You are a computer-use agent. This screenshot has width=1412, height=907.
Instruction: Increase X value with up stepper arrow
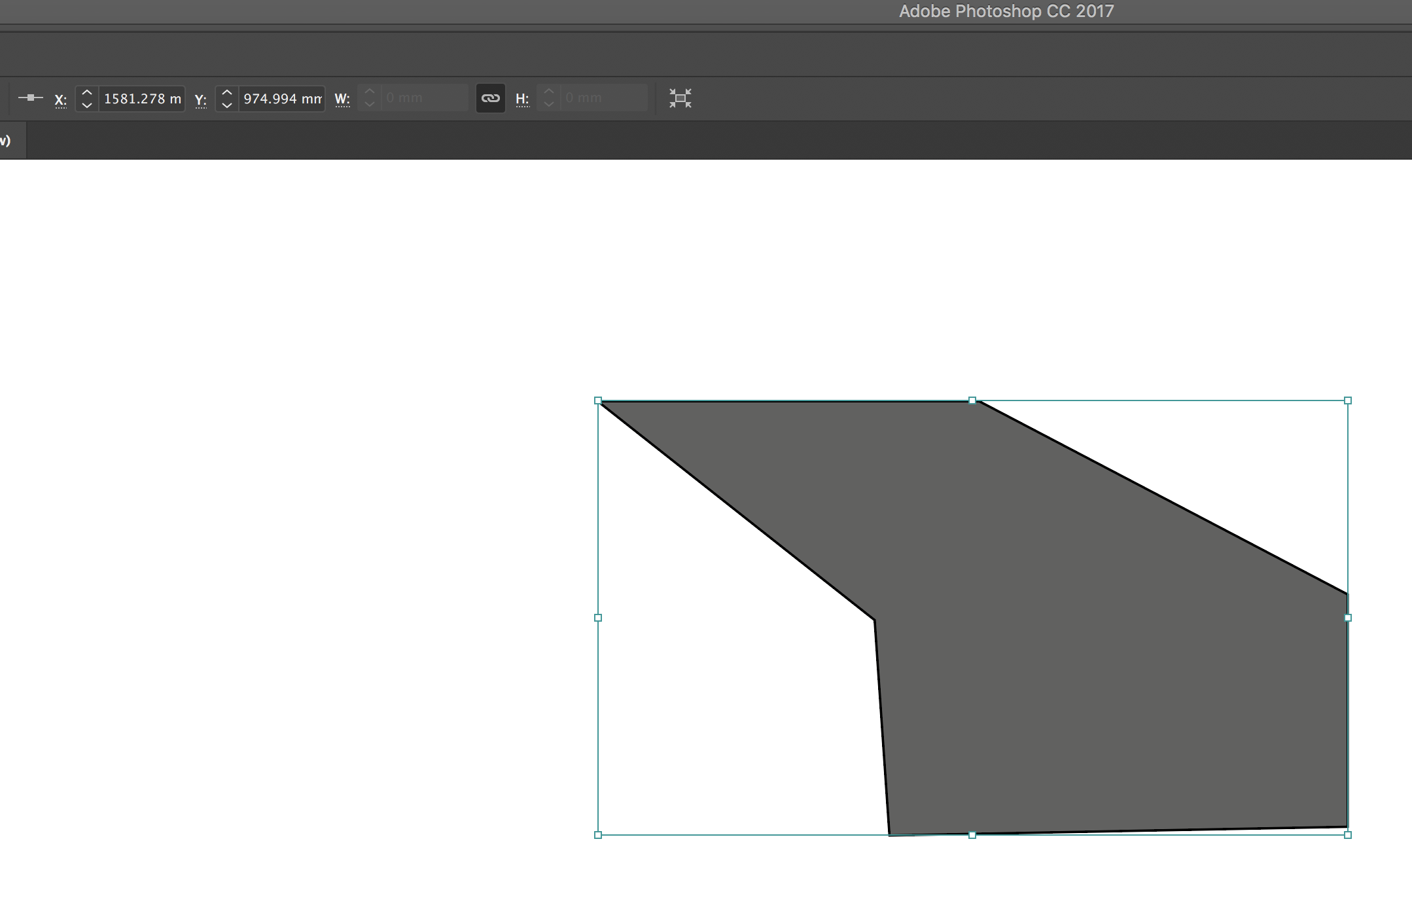[x=87, y=92]
